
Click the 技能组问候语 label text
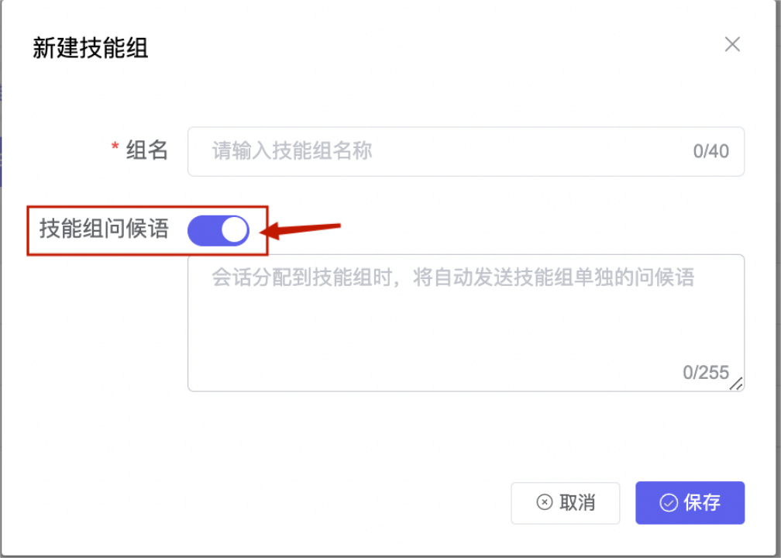(x=104, y=229)
